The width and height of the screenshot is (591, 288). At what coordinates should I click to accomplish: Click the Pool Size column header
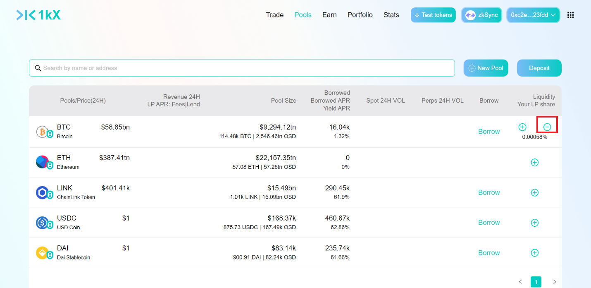tap(284, 101)
